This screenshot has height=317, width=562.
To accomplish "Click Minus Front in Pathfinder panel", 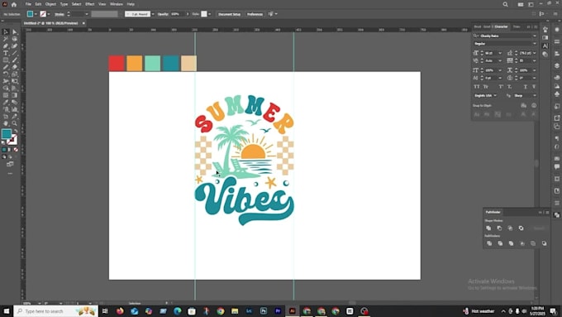I will coord(499,228).
